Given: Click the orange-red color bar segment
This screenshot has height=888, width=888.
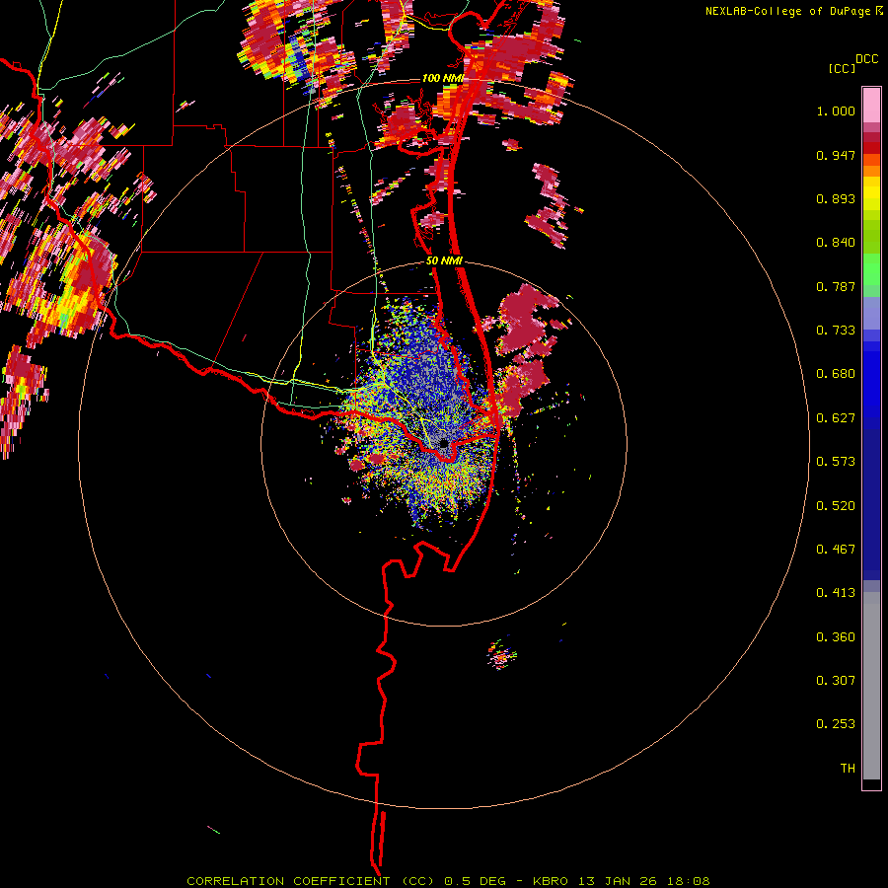Looking at the screenshot, I should click(871, 159).
